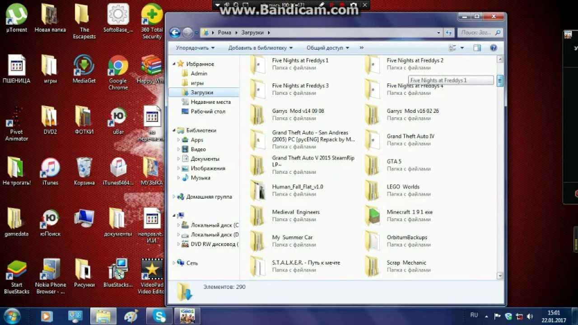Expand the Сеть tree node
Viewport: 578px width, 325px height.
[x=174, y=263]
